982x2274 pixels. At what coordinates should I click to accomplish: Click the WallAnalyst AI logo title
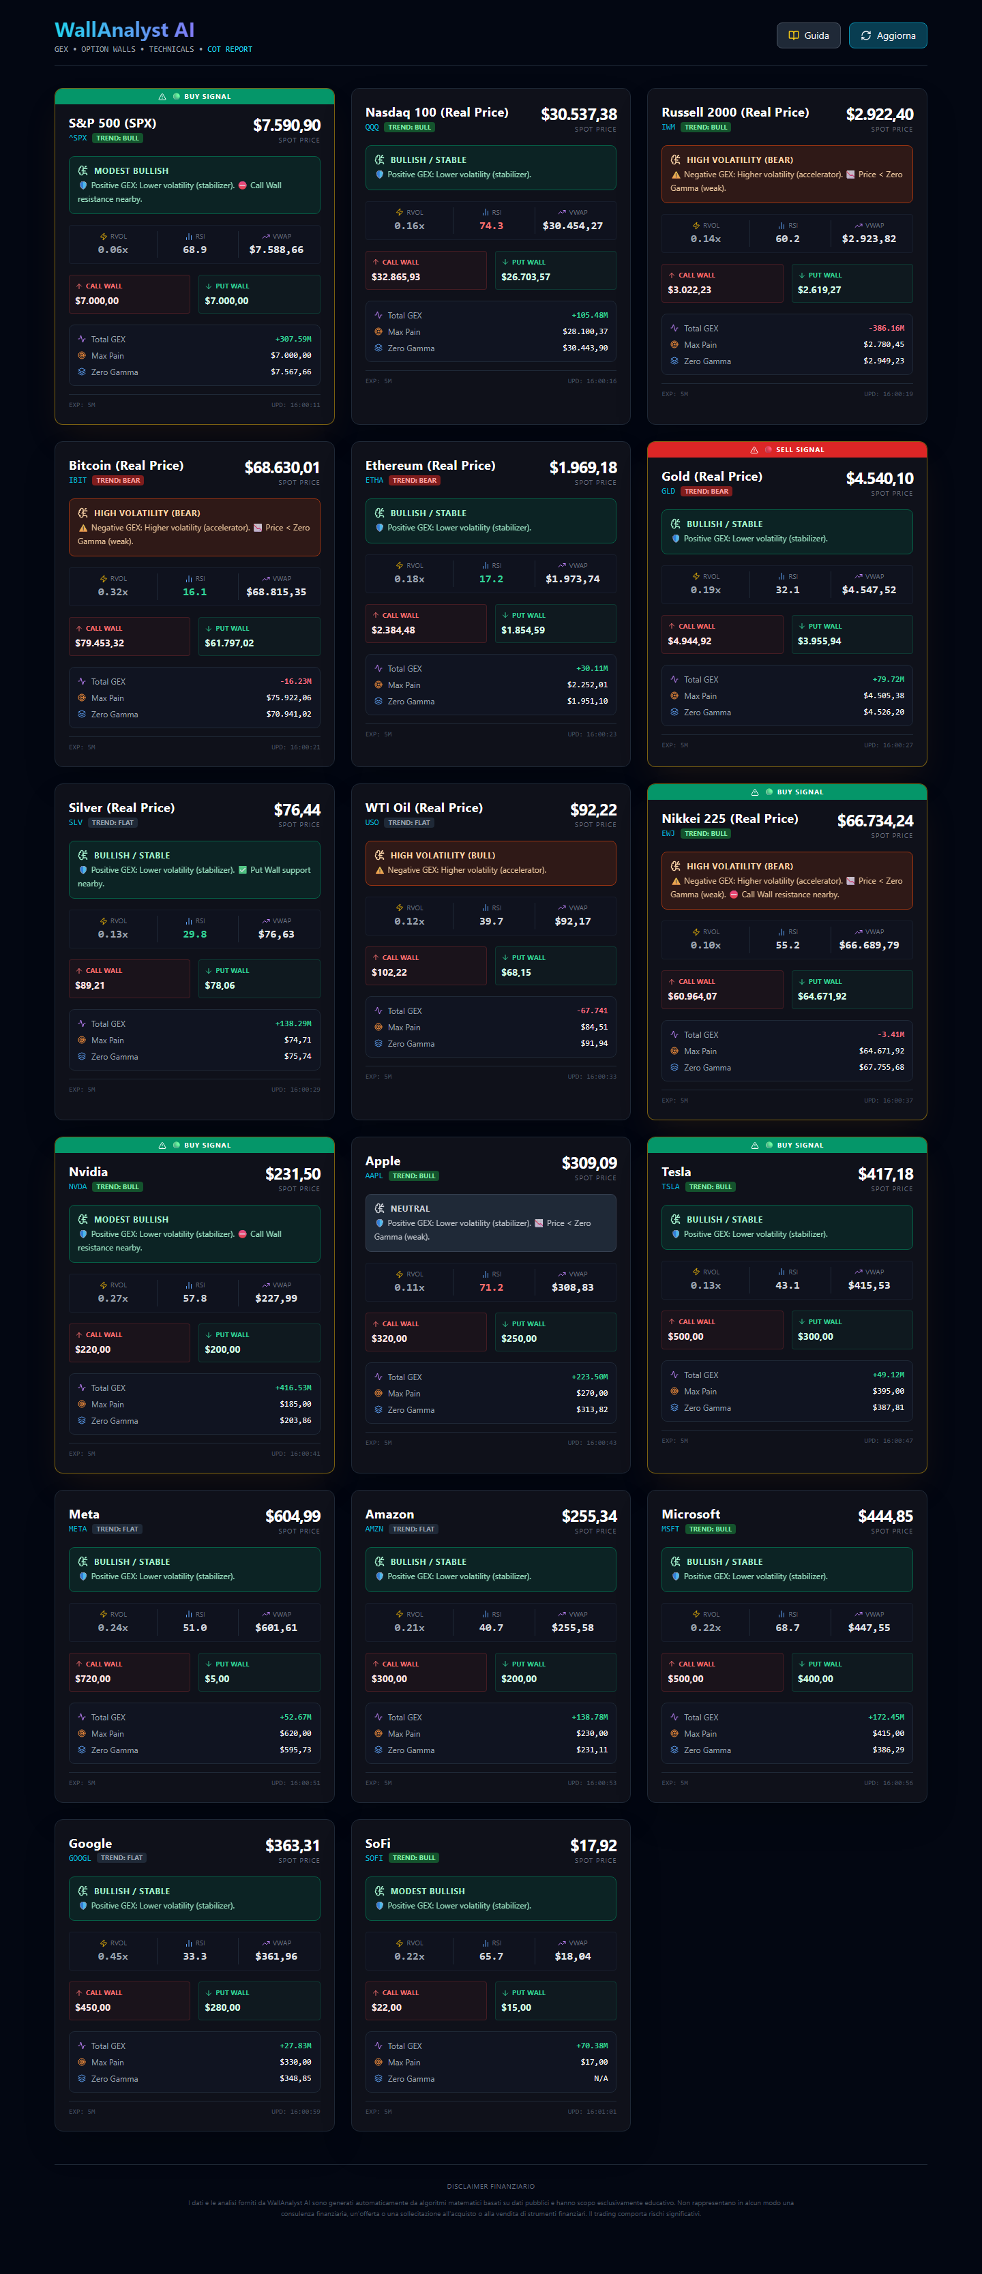125,30
